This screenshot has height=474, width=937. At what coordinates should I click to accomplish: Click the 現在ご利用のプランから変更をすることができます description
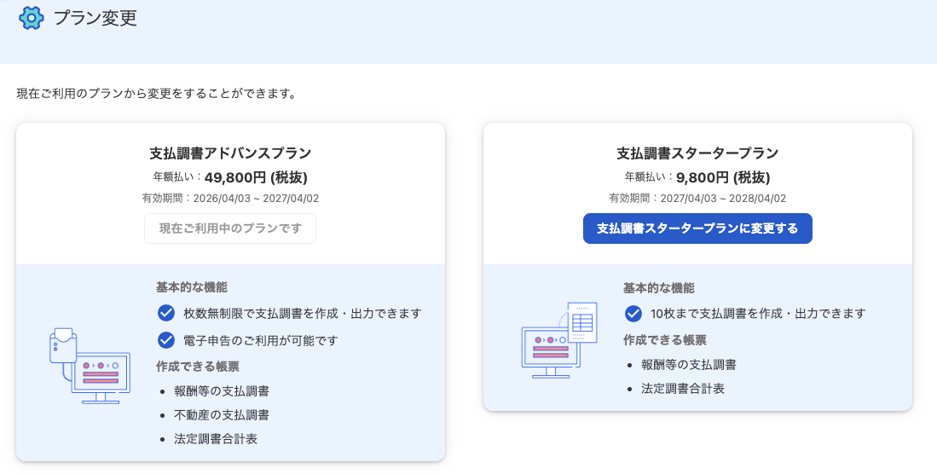tap(157, 94)
